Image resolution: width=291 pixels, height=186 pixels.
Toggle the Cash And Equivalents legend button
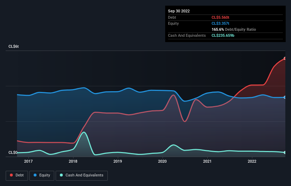(x=82, y=175)
